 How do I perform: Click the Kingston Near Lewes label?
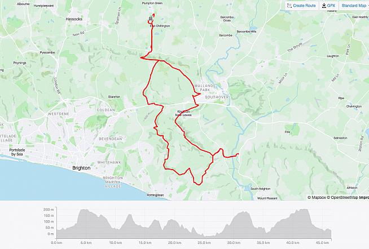(183, 113)
